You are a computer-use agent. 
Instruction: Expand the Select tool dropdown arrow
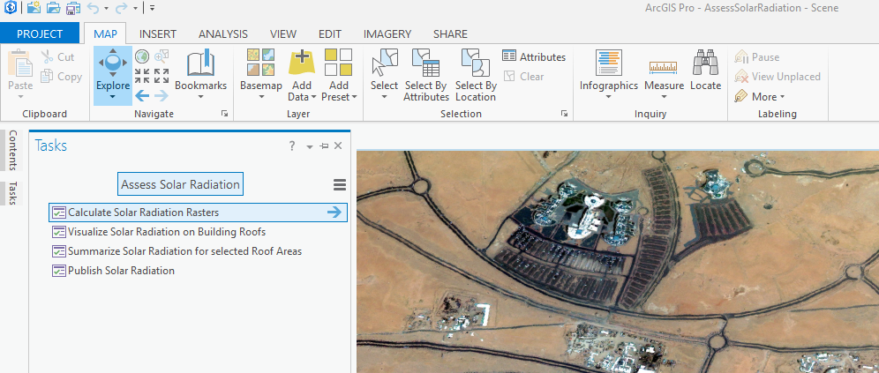385,98
